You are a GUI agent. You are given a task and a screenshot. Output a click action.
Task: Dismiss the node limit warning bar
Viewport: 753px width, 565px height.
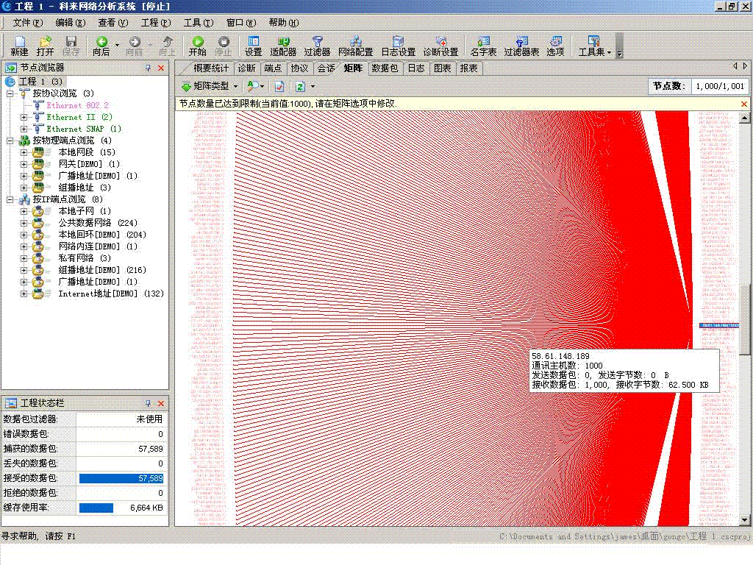pos(743,104)
